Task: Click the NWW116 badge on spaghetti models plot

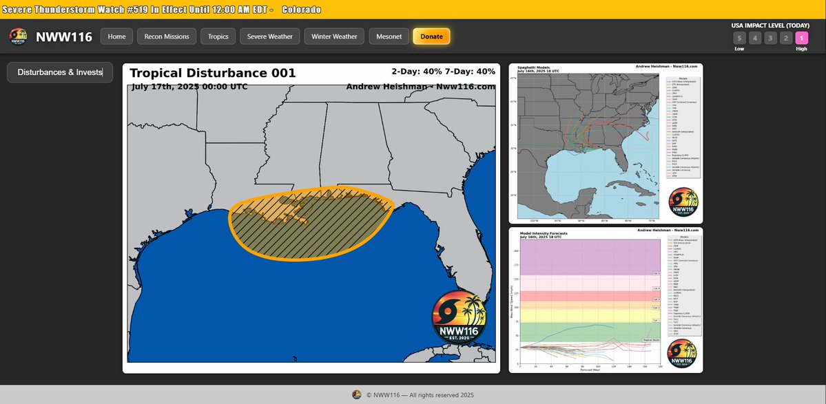Action: coord(683,202)
